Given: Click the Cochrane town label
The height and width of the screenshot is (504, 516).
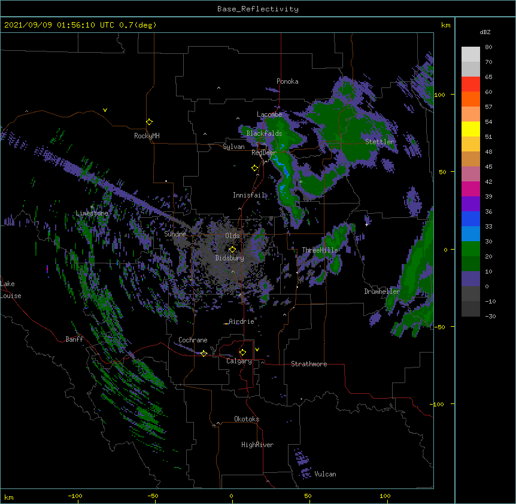Looking at the screenshot, I should tap(193, 340).
